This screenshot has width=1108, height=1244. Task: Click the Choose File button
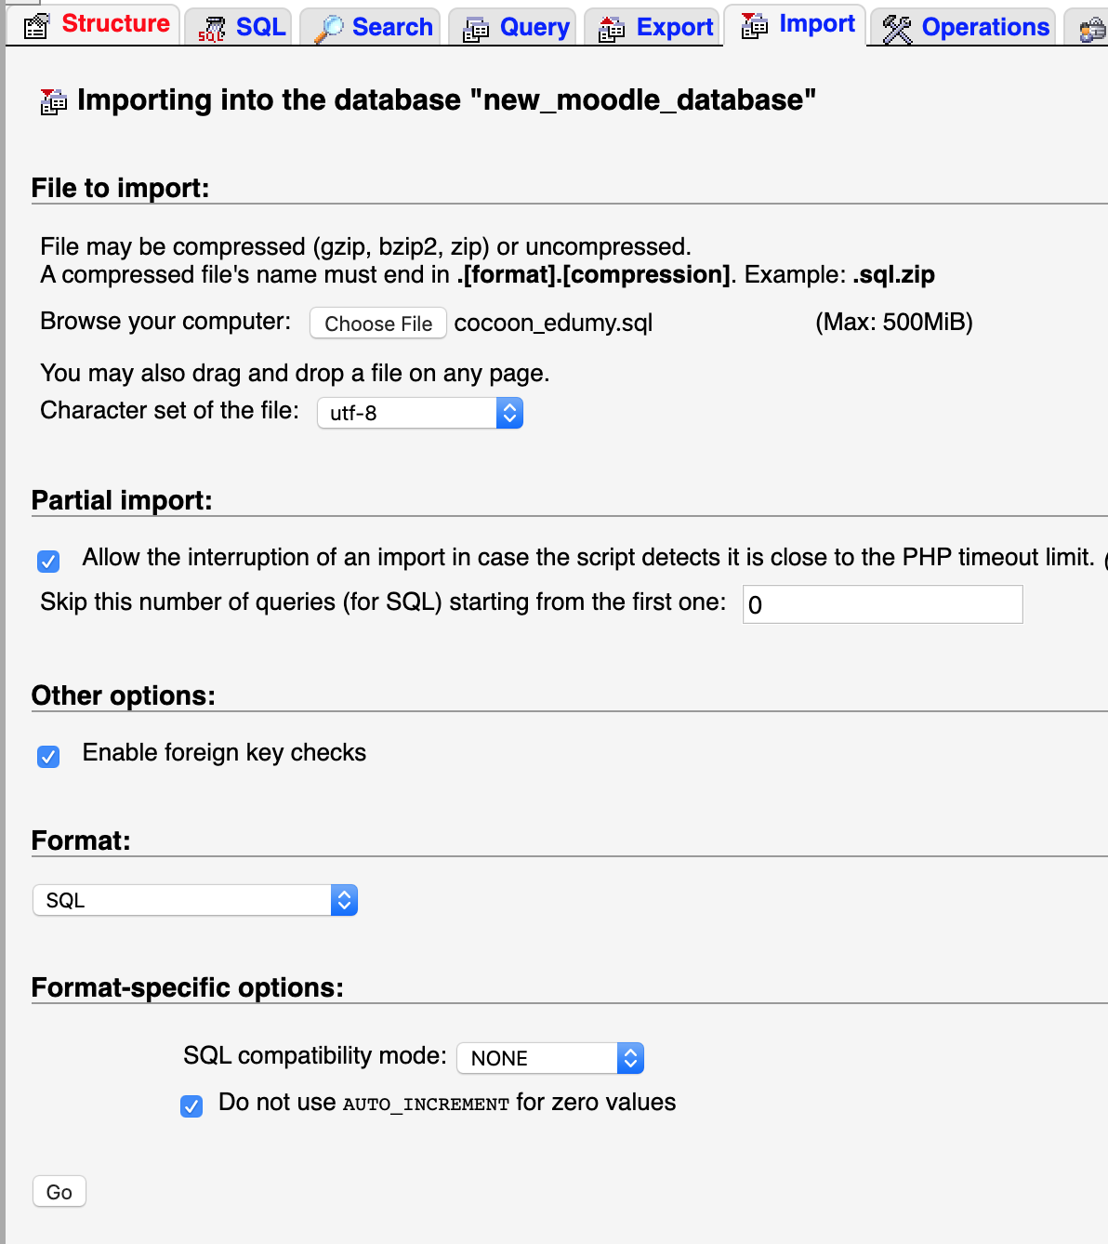(378, 324)
